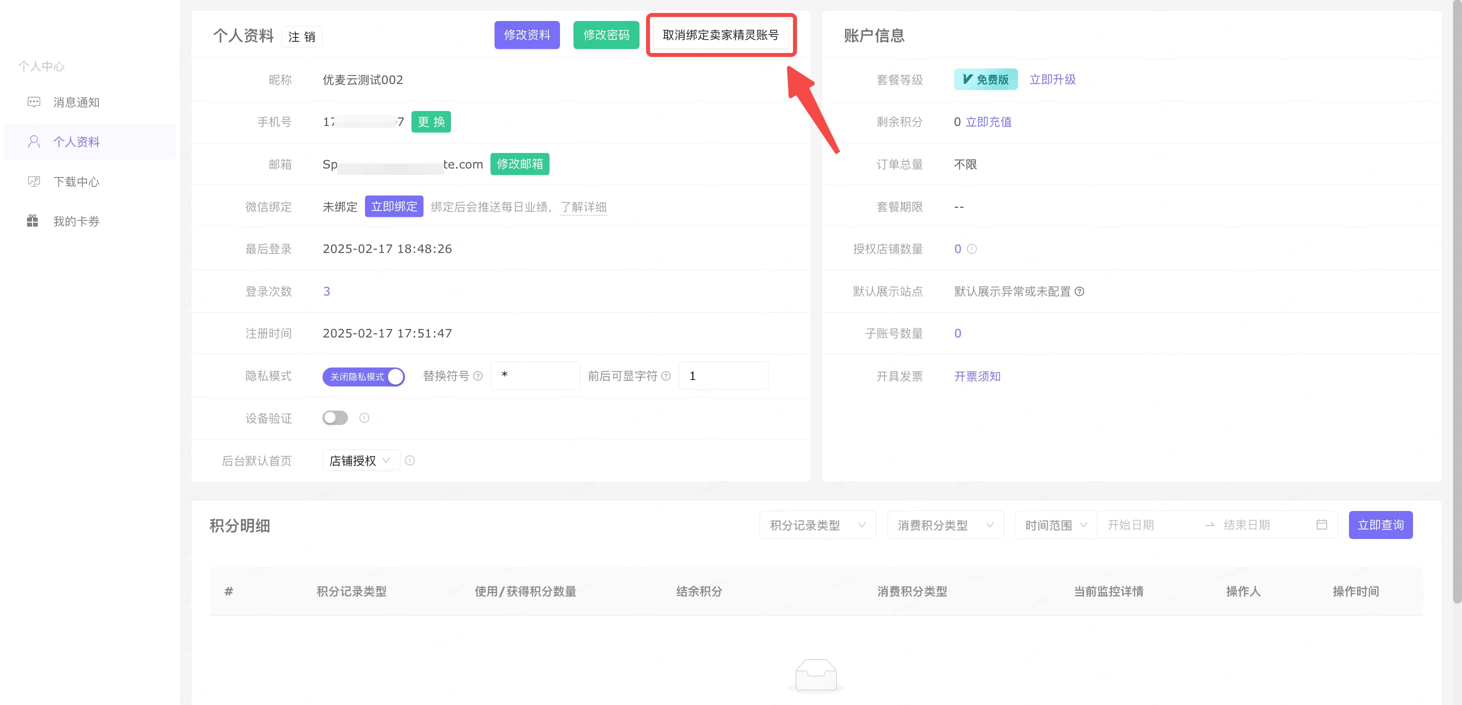Click the help icon beside 前后可显字符
The height and width of the screenshot is (705, 1462).
666,376
